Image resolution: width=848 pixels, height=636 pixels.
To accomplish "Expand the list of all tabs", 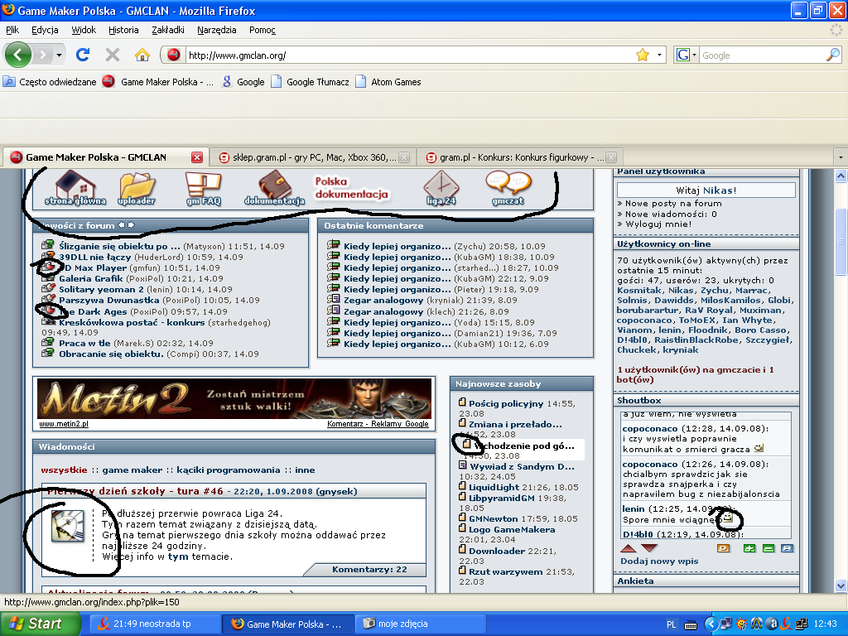I will 841,157.
